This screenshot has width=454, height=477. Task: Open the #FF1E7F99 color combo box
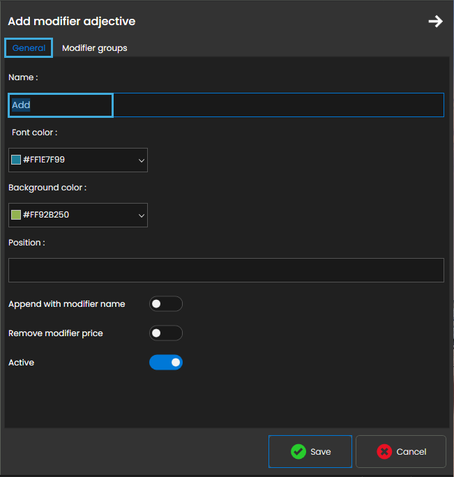point(77,160)
